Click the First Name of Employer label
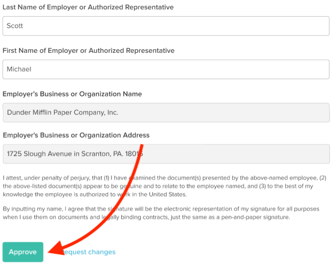This screenshot has height=275, width=334. point(89,51)
